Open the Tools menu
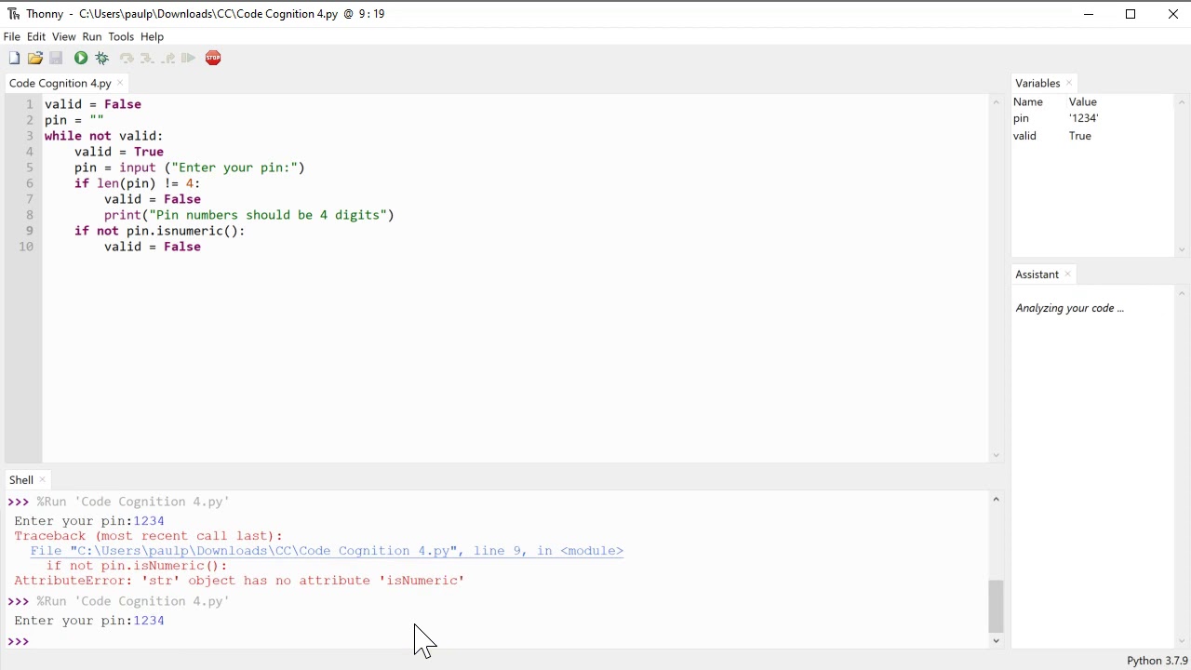 point(121,36)
